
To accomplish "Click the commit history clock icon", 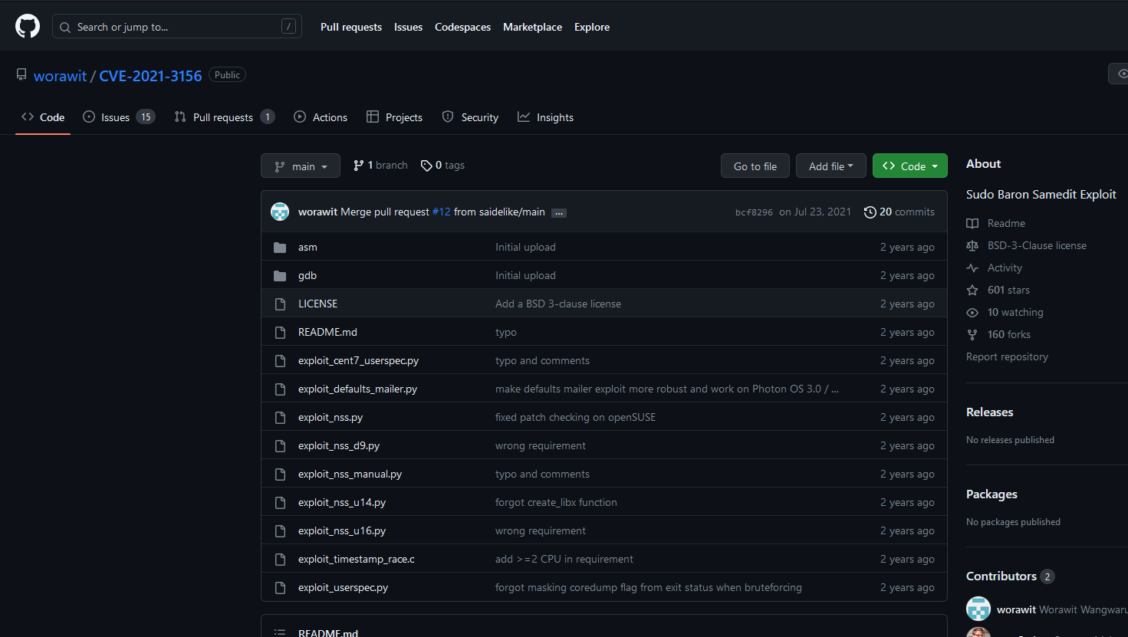I will [x=870, y=212].
